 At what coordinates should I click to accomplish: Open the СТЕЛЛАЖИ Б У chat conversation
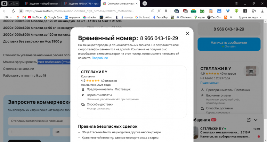click(227, 133)
